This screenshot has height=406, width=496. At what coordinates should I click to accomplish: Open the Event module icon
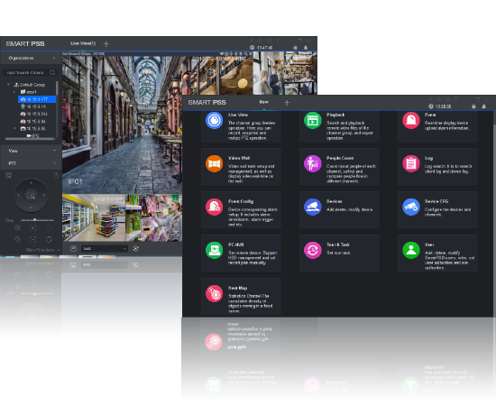pos(411,121)
